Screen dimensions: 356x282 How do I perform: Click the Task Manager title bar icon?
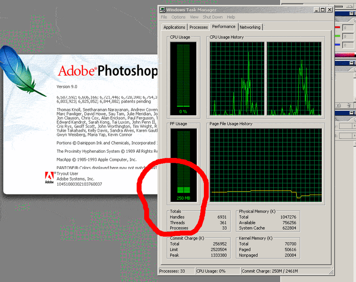coord(163,9)
